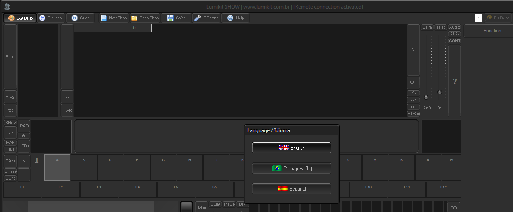Click the Open Show folder icon

(135, 18)
